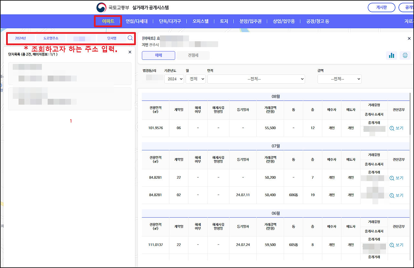Click page number 1 in the complex list

pos(71,121)
